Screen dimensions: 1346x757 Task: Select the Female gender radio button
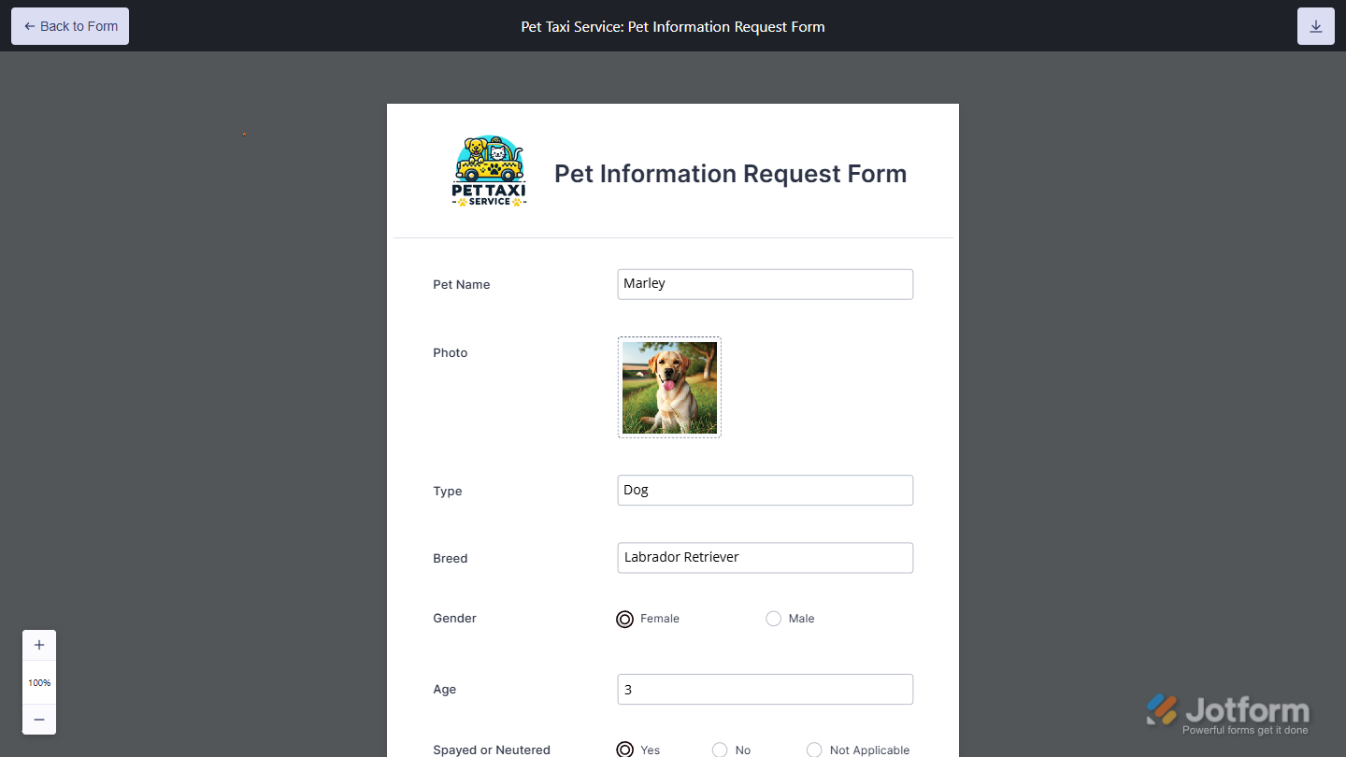coord(625,619)
